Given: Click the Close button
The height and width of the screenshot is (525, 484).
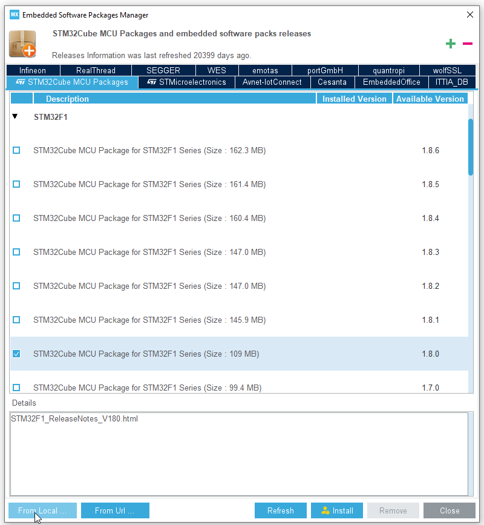Looking at the screenshot, I should [450, 510].
